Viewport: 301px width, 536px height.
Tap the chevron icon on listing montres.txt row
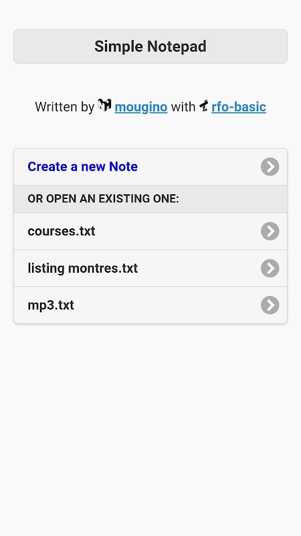click(270, 268)
